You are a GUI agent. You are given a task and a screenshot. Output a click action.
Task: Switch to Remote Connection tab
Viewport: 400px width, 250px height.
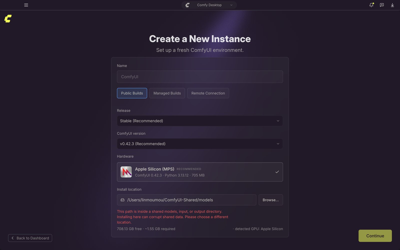click(208, 93)
